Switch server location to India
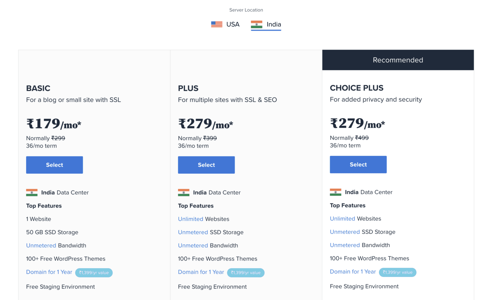This screenshot has height=300, width=489. coord(266,24)
